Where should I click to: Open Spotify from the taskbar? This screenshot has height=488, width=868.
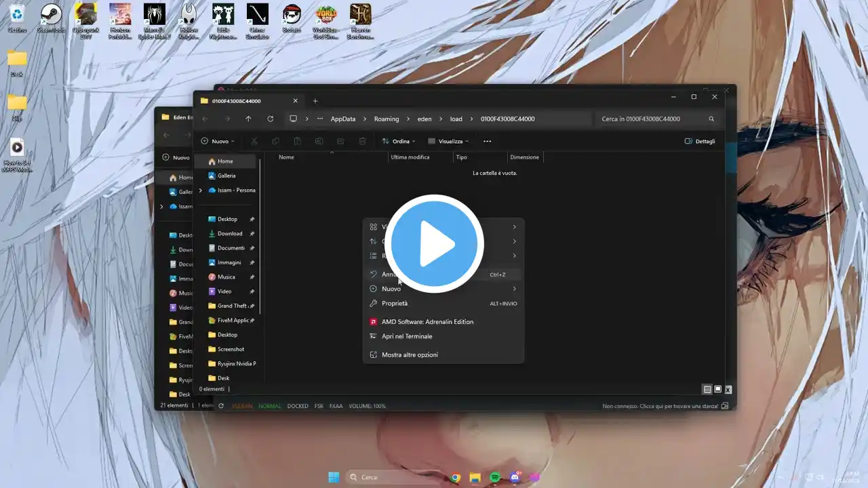495,477
